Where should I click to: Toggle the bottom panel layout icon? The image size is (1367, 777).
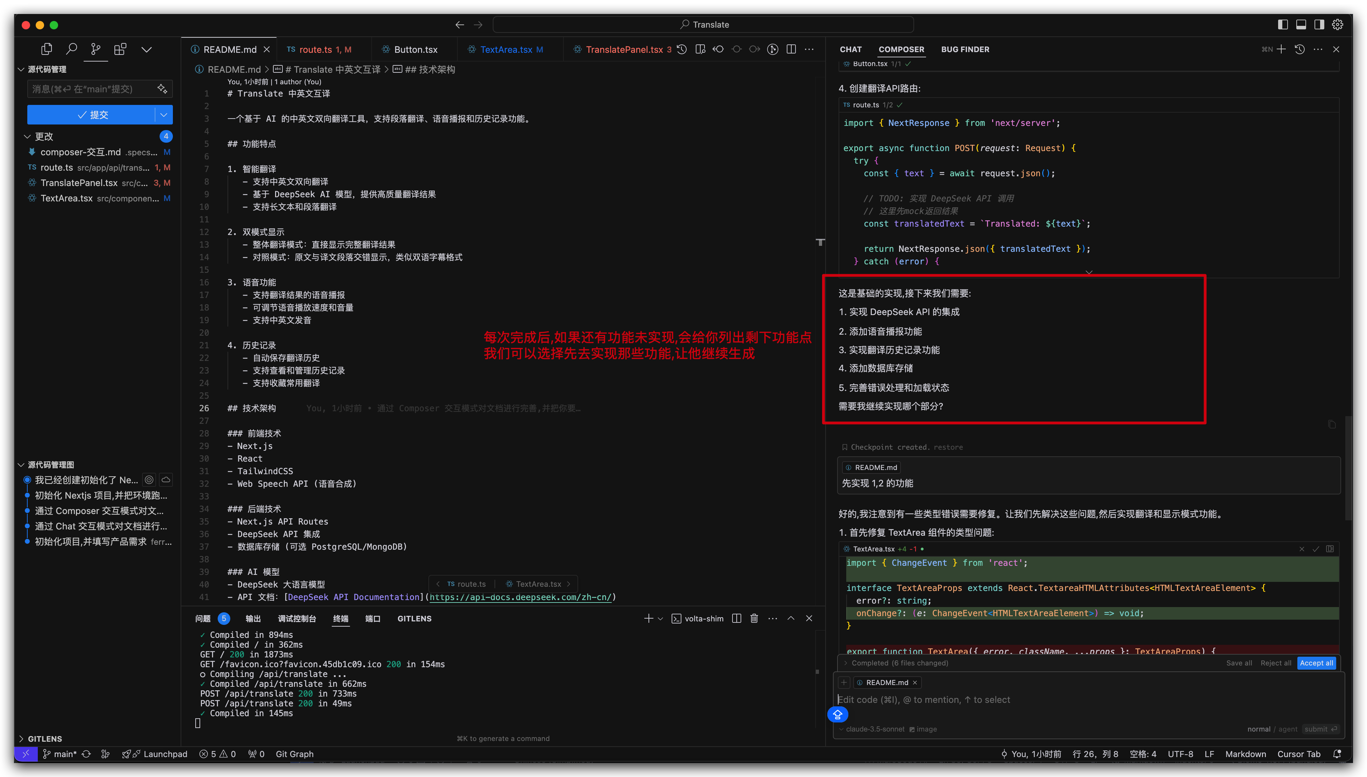coord(1301,24)
